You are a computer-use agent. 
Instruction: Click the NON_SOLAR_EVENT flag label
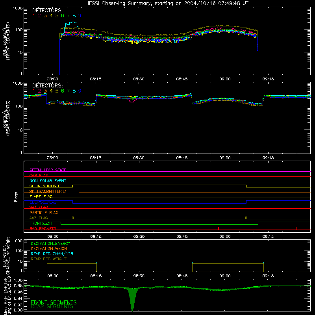coord(48,181)
